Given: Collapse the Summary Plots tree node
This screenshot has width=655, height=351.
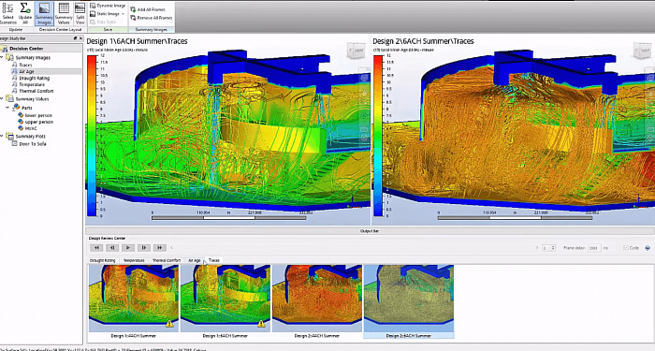Looking at the screenshot, I should click(2, 137).
